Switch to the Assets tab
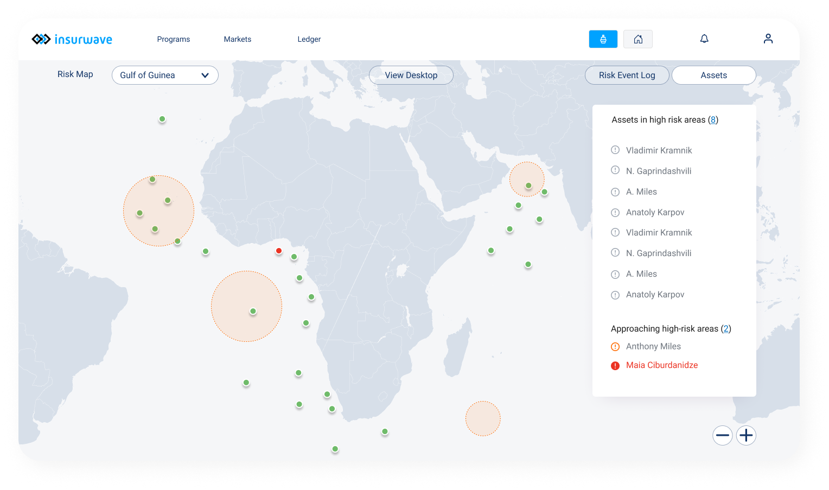This screenshot has height=490, width=829. coord(714,75)
